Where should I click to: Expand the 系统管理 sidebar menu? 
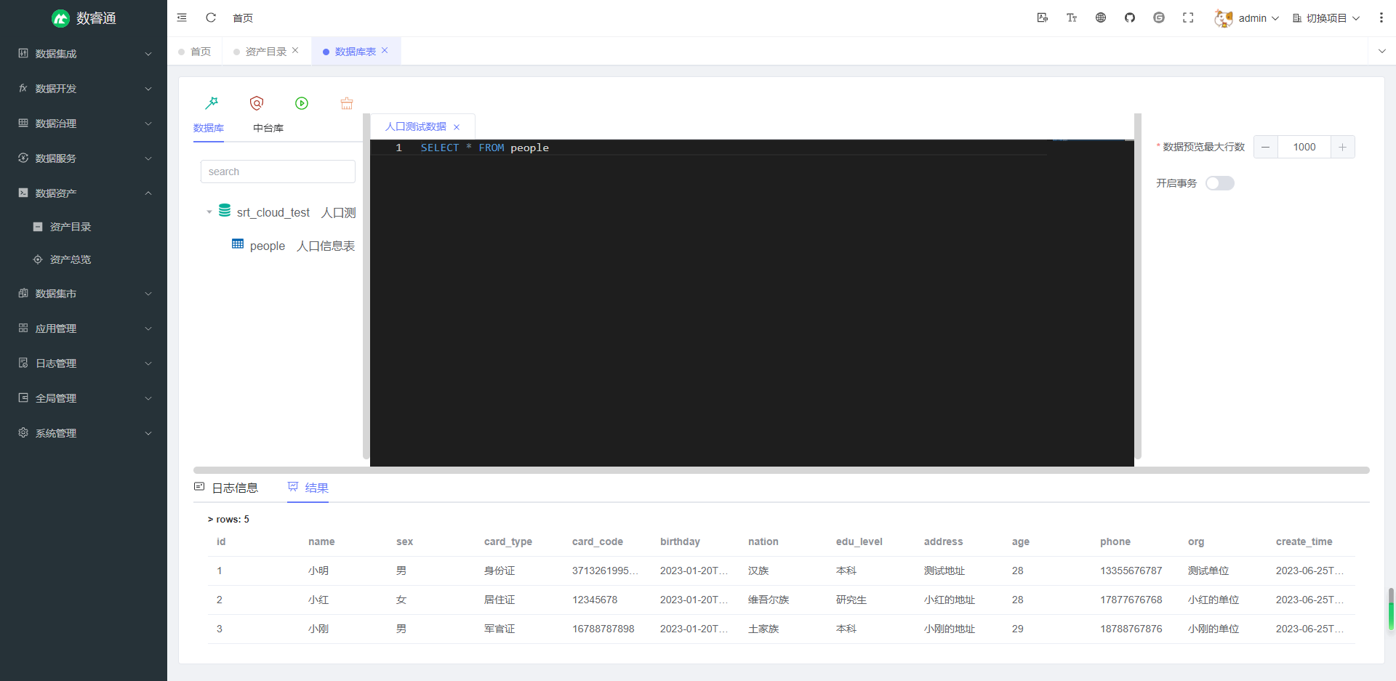point(84,433)
